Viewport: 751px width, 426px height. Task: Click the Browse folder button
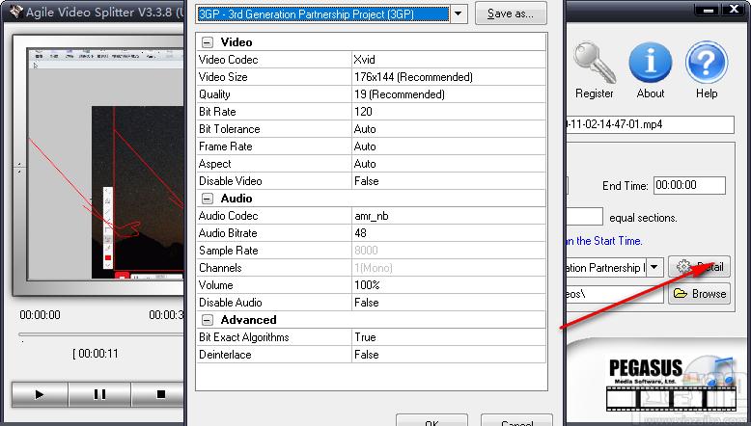(x=699, y=294)
